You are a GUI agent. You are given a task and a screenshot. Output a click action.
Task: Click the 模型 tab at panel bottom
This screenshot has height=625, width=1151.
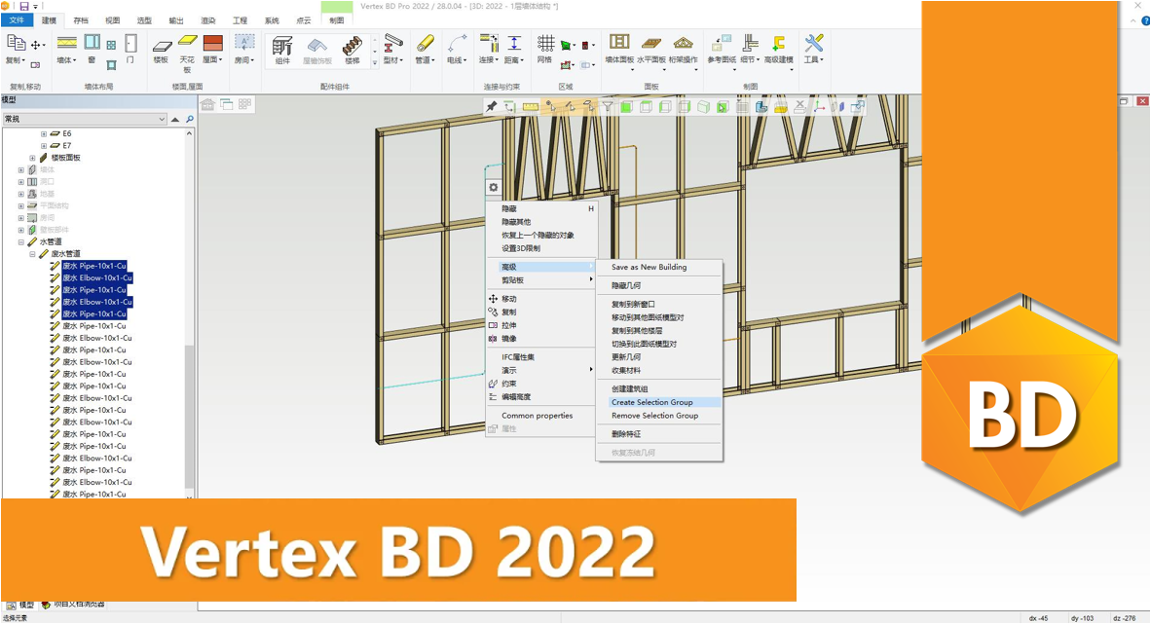[x=20, y=606]
